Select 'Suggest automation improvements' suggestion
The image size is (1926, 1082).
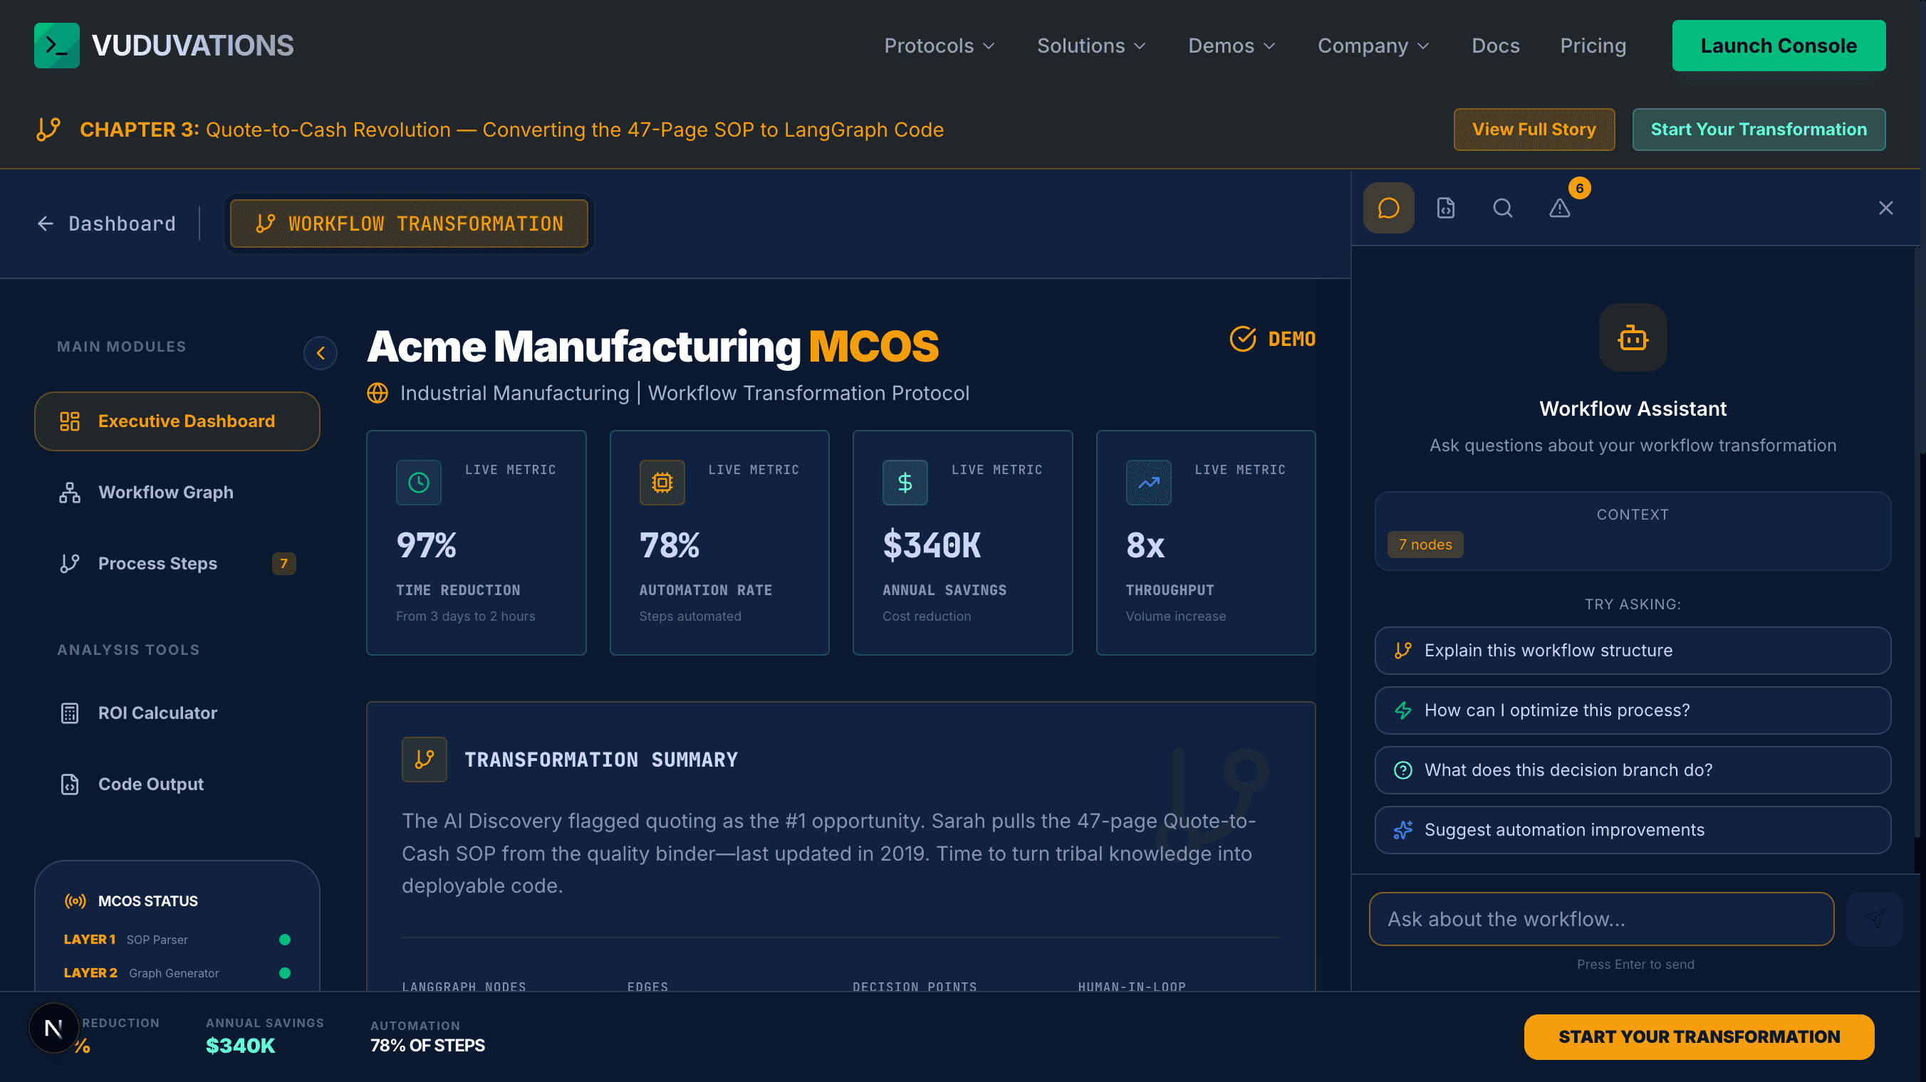pyautogui.click(x=1632, y=829)
